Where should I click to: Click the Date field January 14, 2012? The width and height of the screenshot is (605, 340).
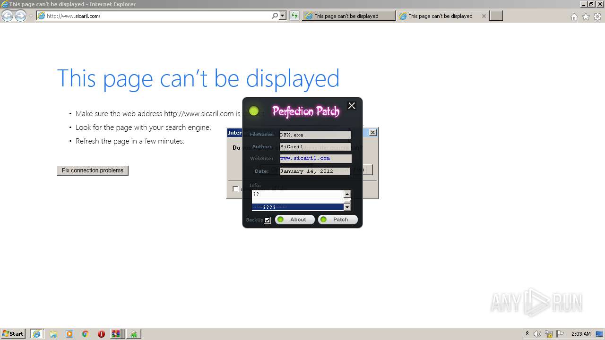pyautogui.click(x=315, y=171)
